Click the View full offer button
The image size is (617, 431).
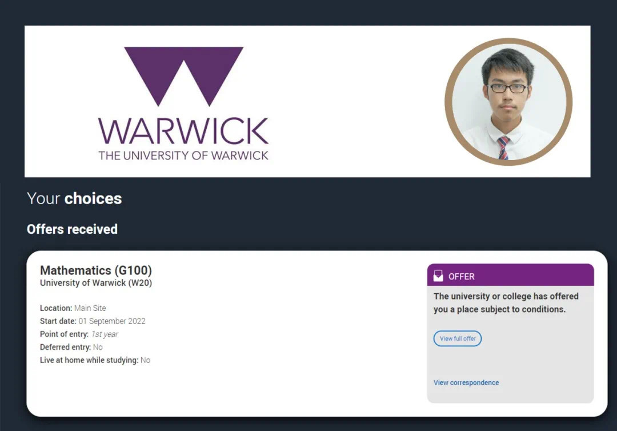click(x=457, y=338)
